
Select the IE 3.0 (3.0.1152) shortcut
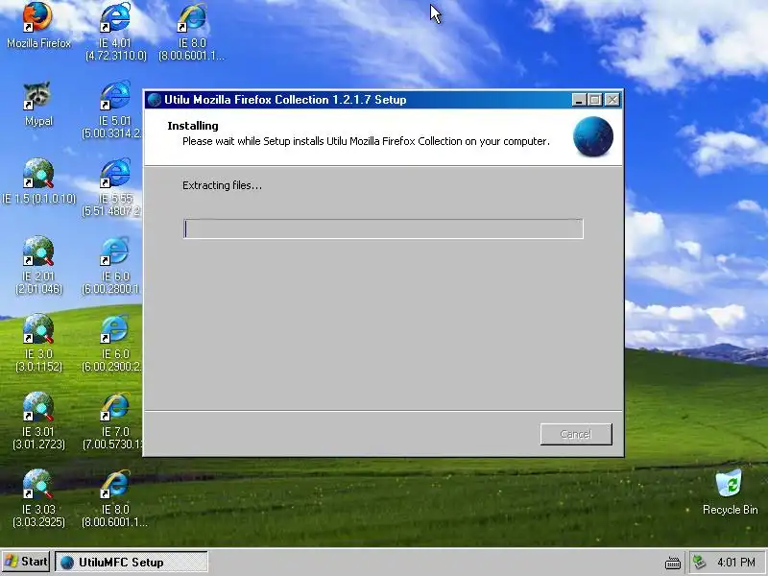[x=38, y=343]
